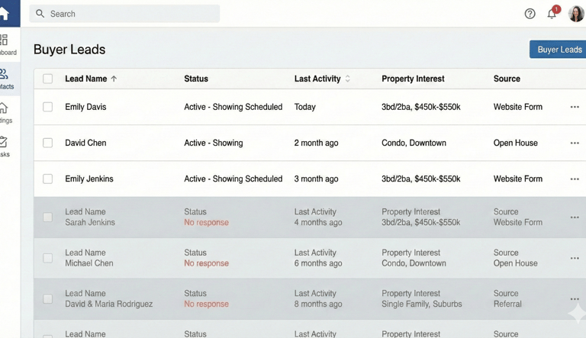The width and height of the screenshot is (586, 338).
Task: Type in the Search field
Action: coord(130,14)
